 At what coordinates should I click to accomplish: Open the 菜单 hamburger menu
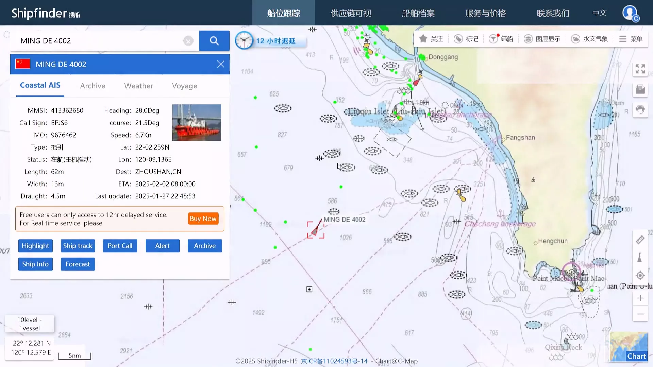pos(631,39)
